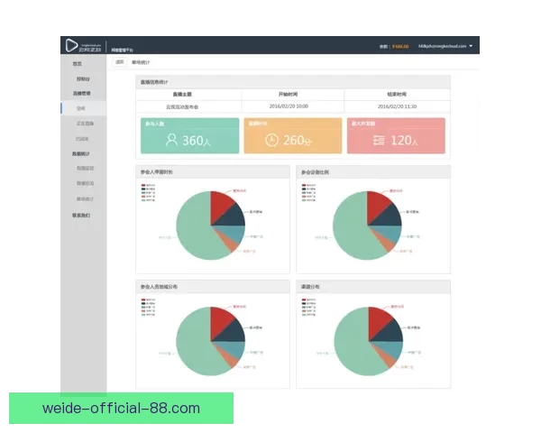Toggle first red legend entry in 参会人停留时长 chart
The height and width of the screenshot is (433, 541).
click(x=143, y=185)
